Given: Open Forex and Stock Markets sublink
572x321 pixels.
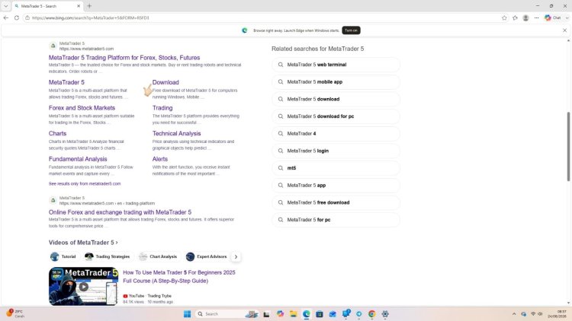Looking at the screenshot, I should (x=82, y=108).
